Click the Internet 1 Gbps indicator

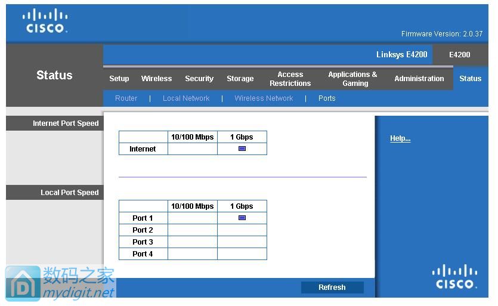pyautogui.click(x=242, y=149)
